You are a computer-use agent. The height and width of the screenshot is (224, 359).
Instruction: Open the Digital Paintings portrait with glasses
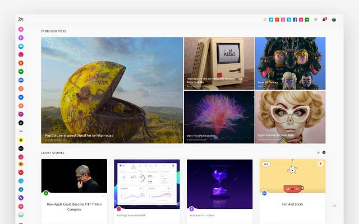click(290, 116)
